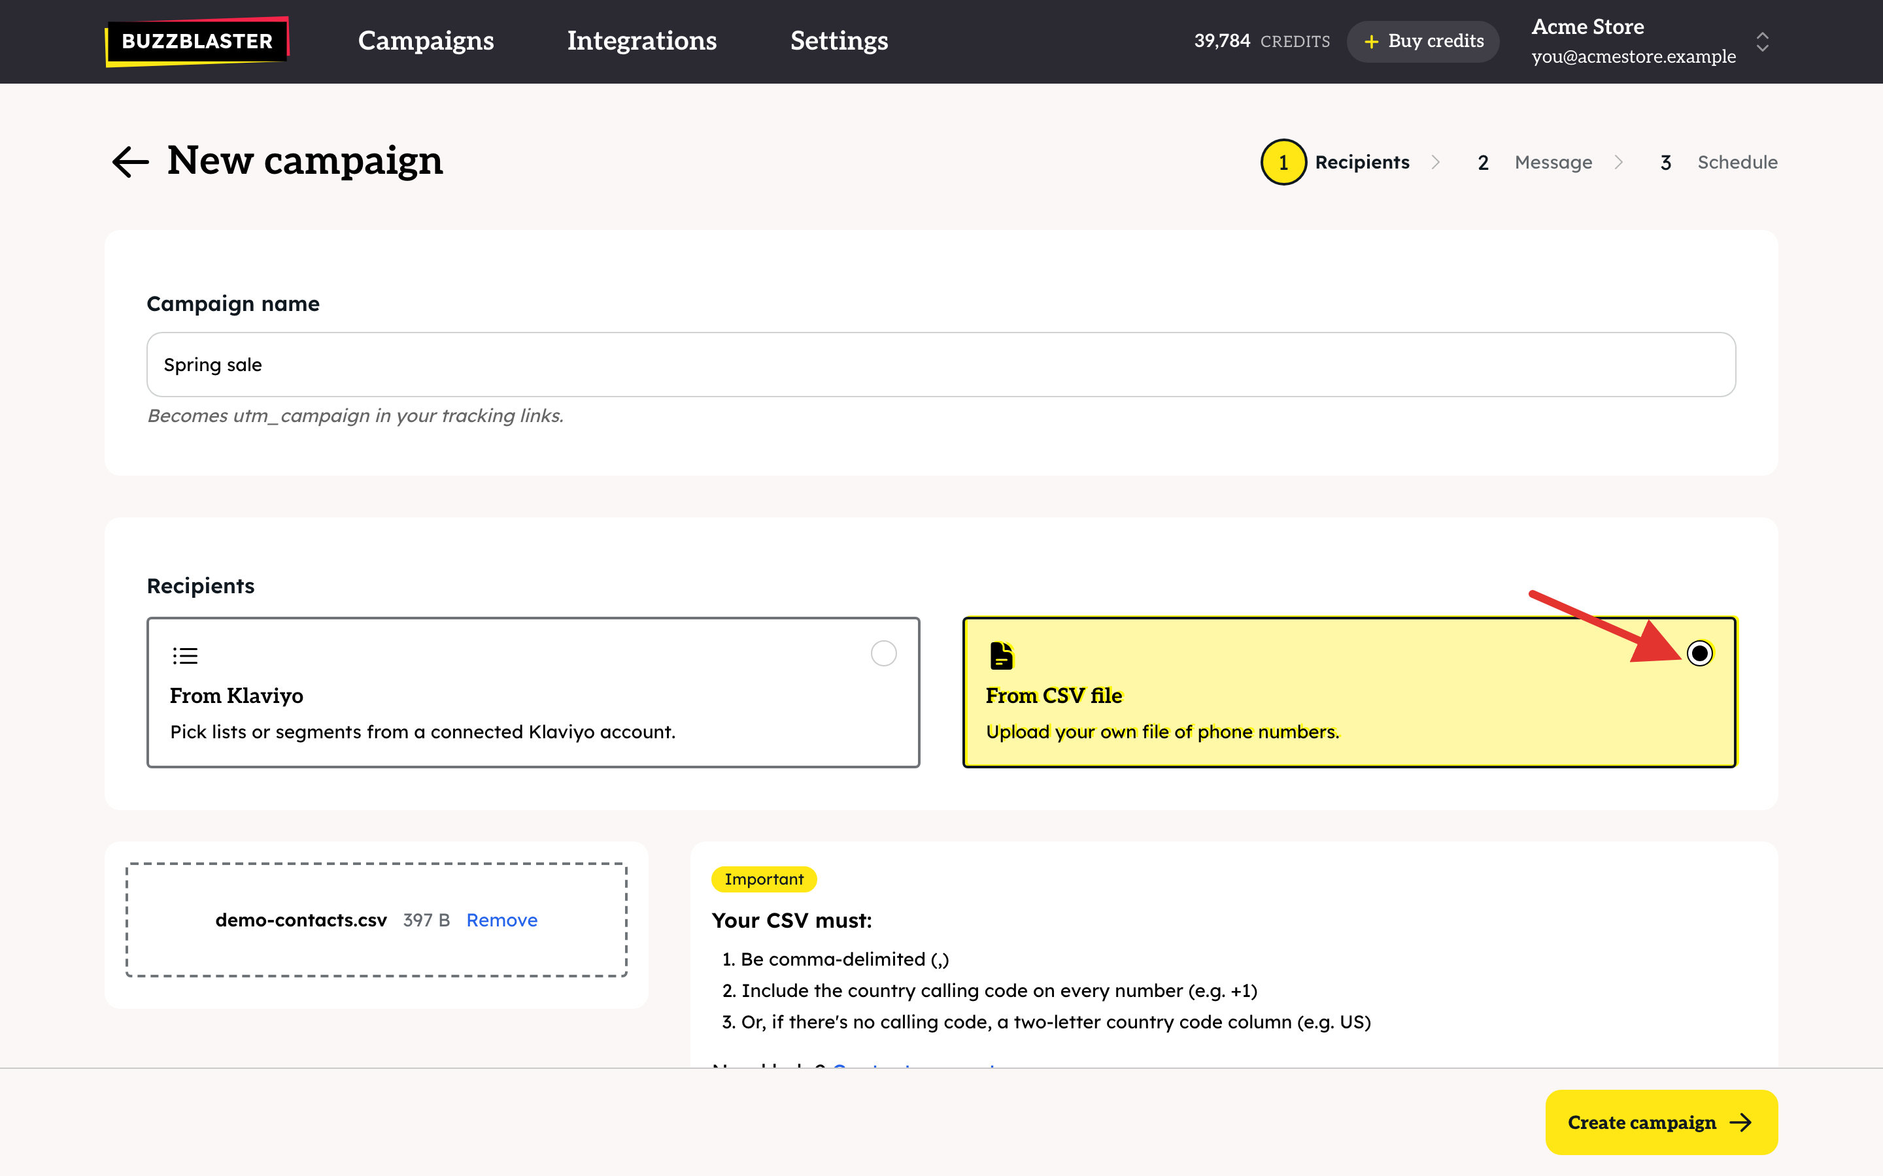
Task: Click the list icon in the From Klaviyo card
Action: (x=185, y=656)
